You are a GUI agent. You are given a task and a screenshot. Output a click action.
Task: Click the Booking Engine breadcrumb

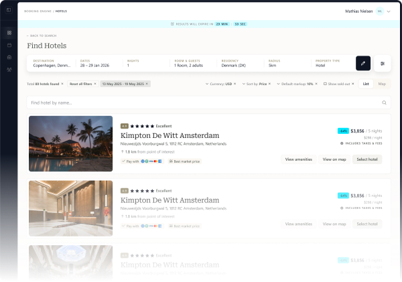38,11
